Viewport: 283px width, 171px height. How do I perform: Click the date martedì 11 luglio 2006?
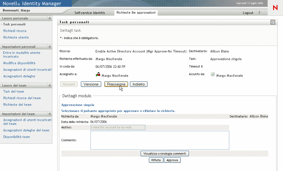[x=250, y=3]
